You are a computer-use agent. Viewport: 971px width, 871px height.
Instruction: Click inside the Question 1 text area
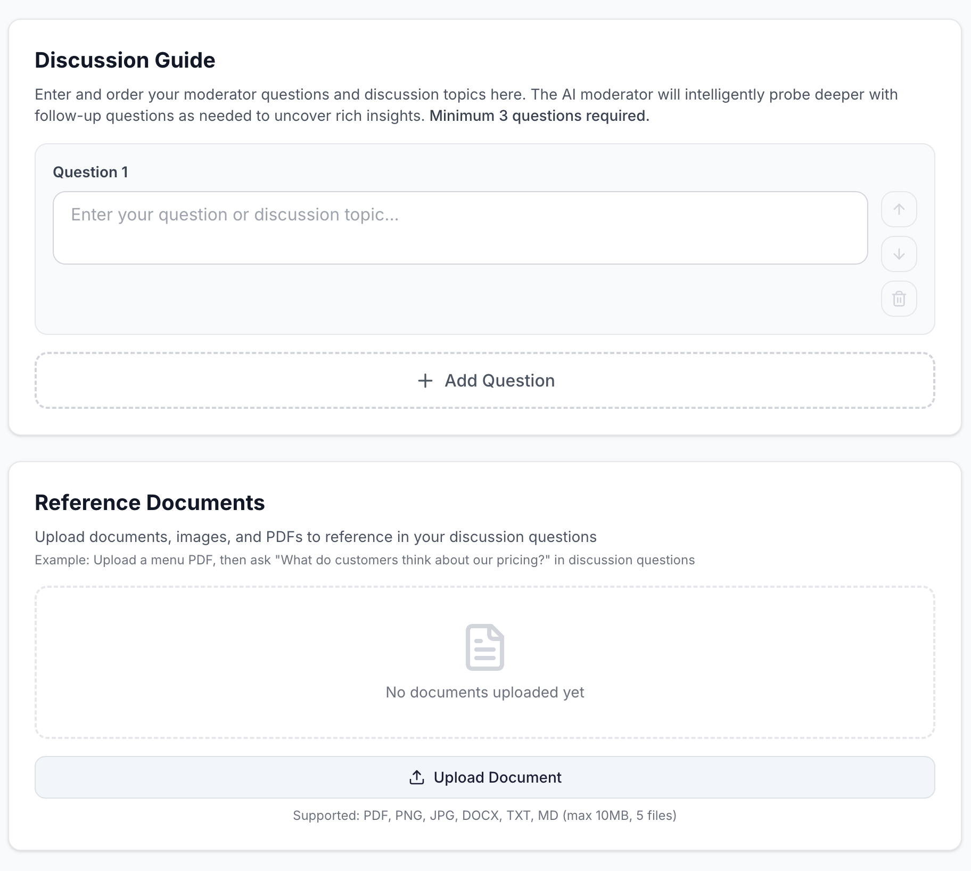tap(459, 228)
